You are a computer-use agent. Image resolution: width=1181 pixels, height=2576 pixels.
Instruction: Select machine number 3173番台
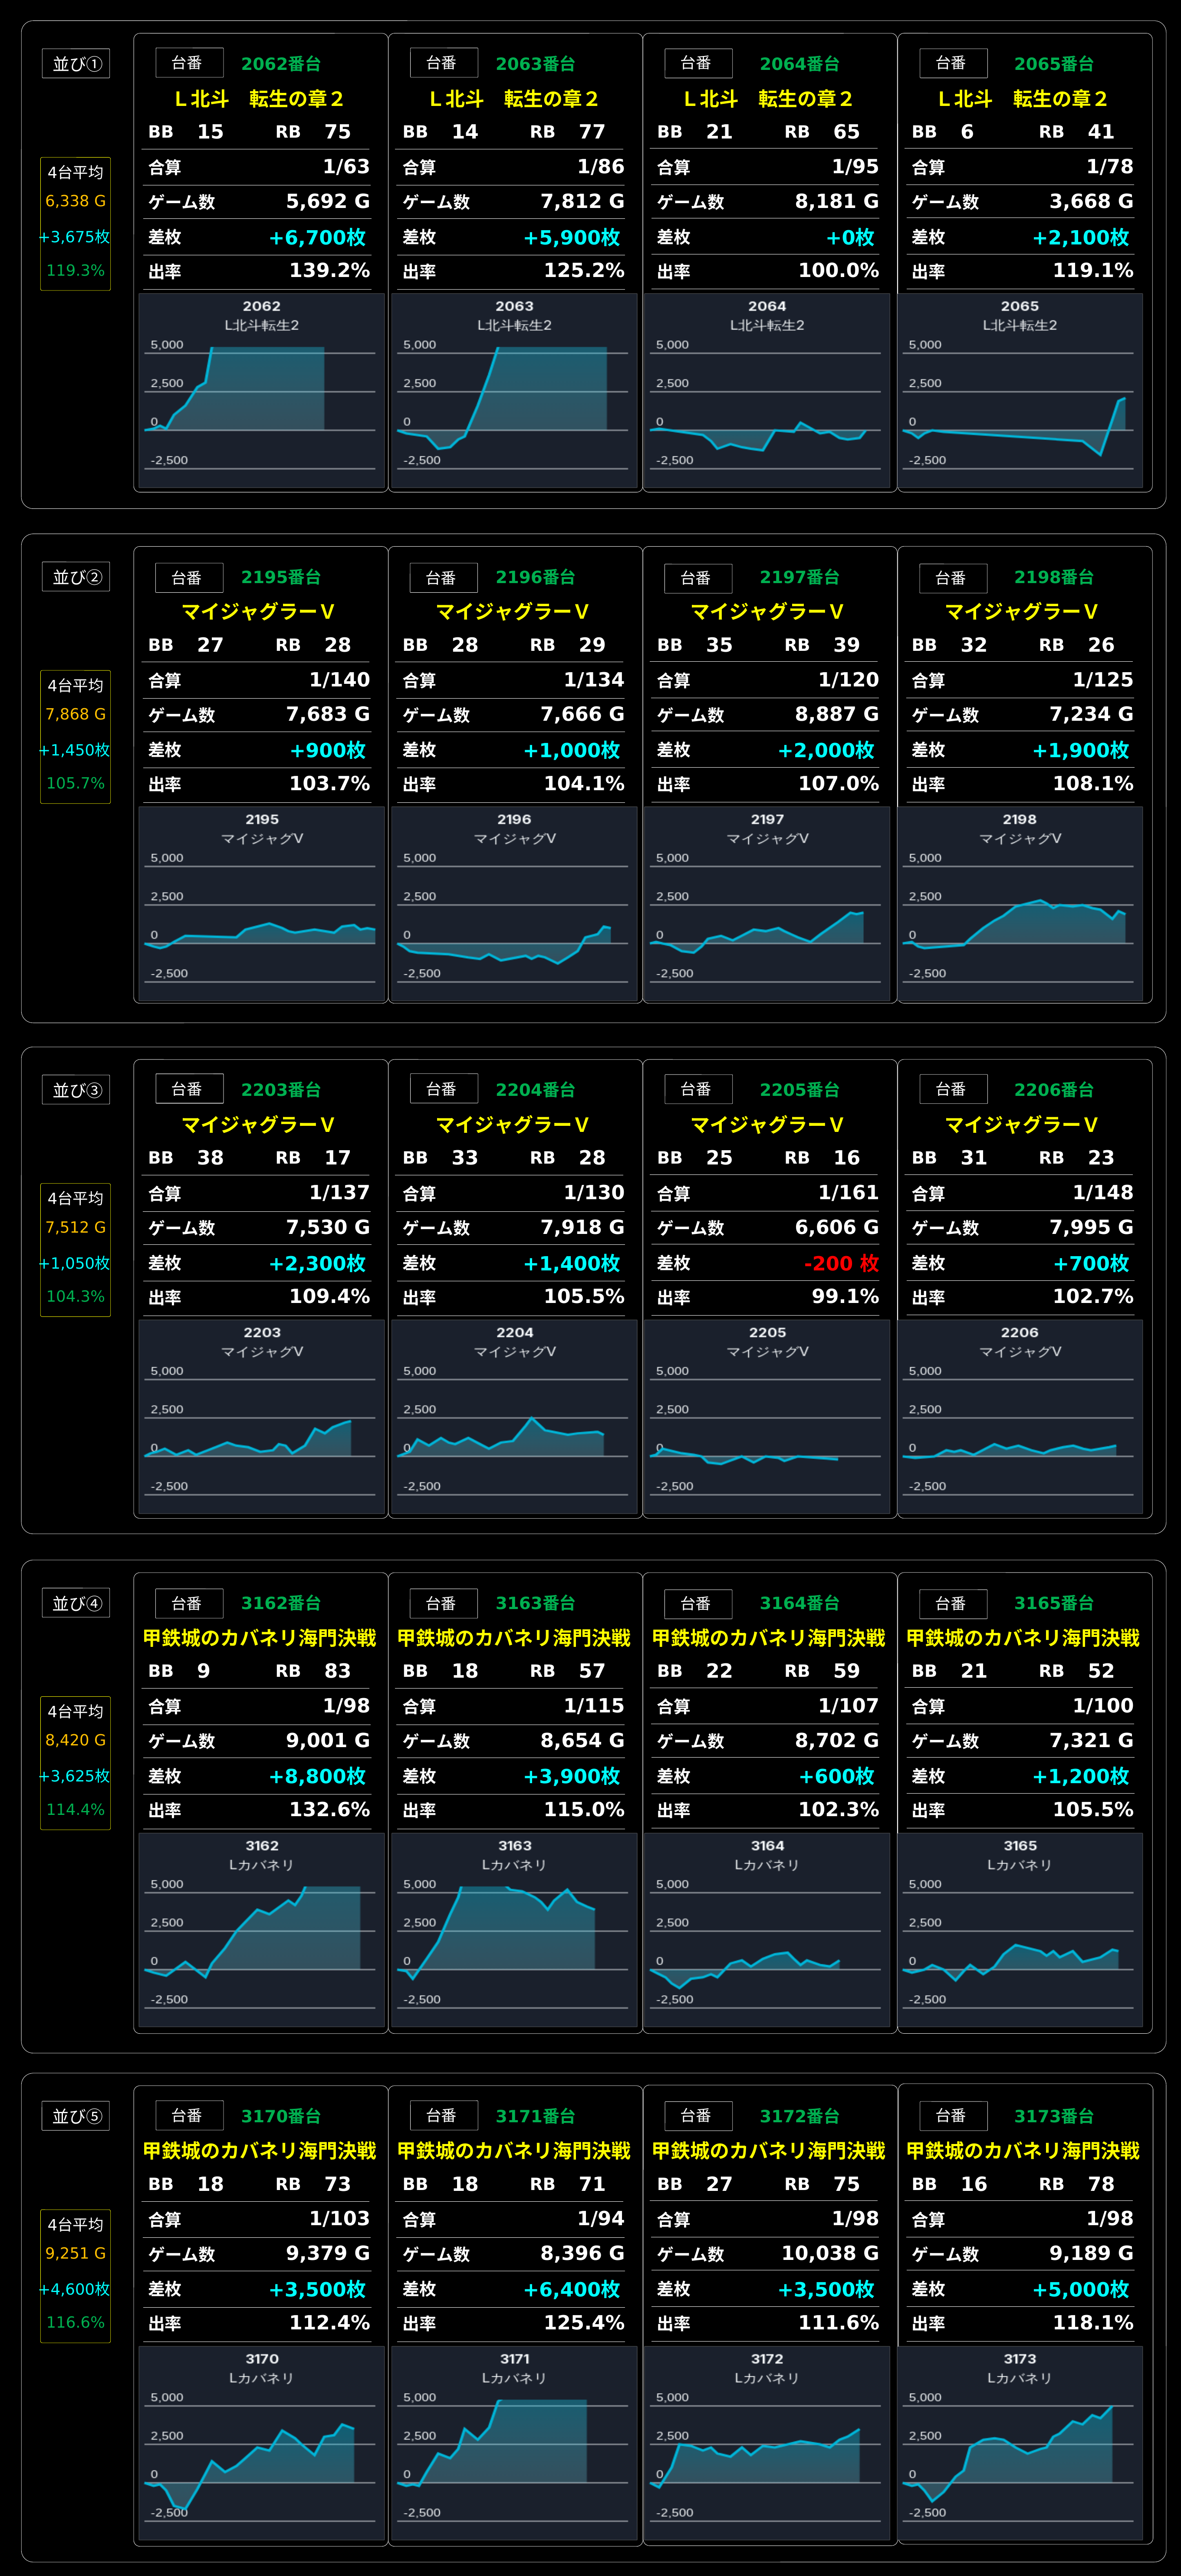[x=1054, y=2116]
